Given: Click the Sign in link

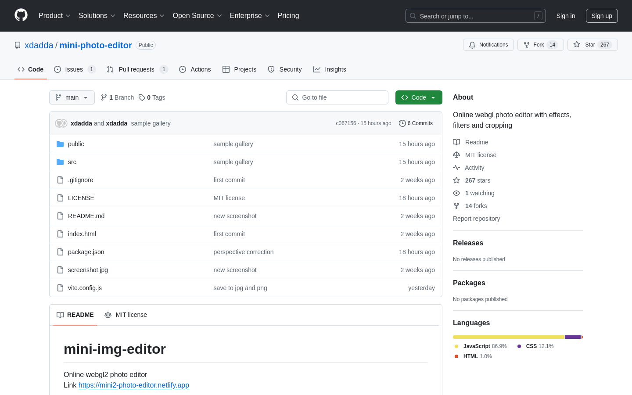Looking at the screenshot, I should [566, 16].
